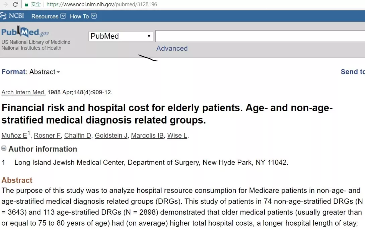Open the Send to menu
Screen dimensions: 365x230
coord(353,72)
